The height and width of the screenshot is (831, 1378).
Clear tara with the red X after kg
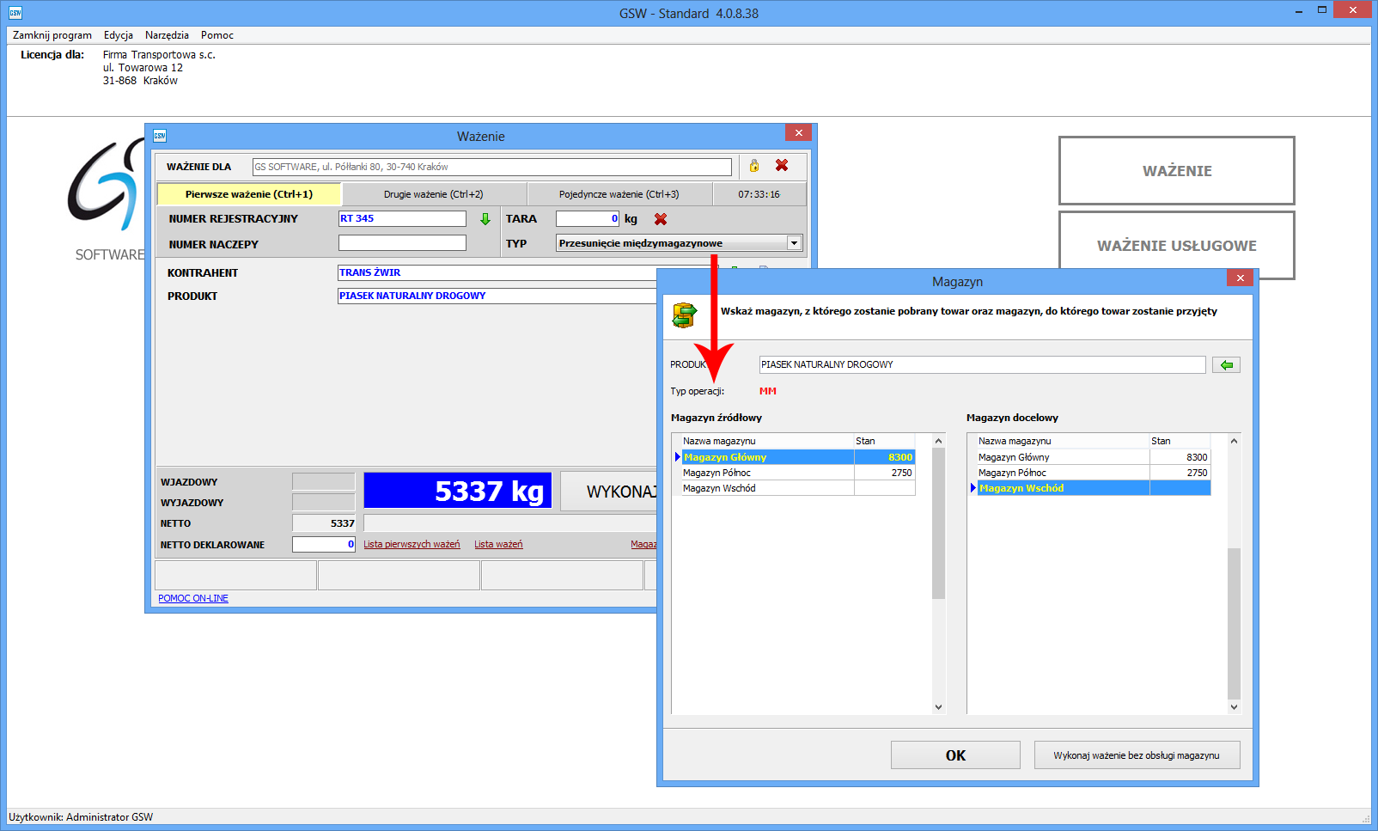click(x=661, y=219)
